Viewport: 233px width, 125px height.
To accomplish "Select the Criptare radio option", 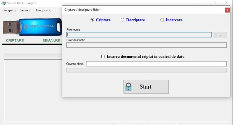I will [93, 20].
